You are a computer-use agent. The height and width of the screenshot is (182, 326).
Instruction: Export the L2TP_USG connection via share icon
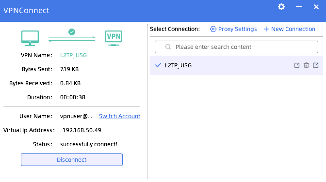(316, 65)
